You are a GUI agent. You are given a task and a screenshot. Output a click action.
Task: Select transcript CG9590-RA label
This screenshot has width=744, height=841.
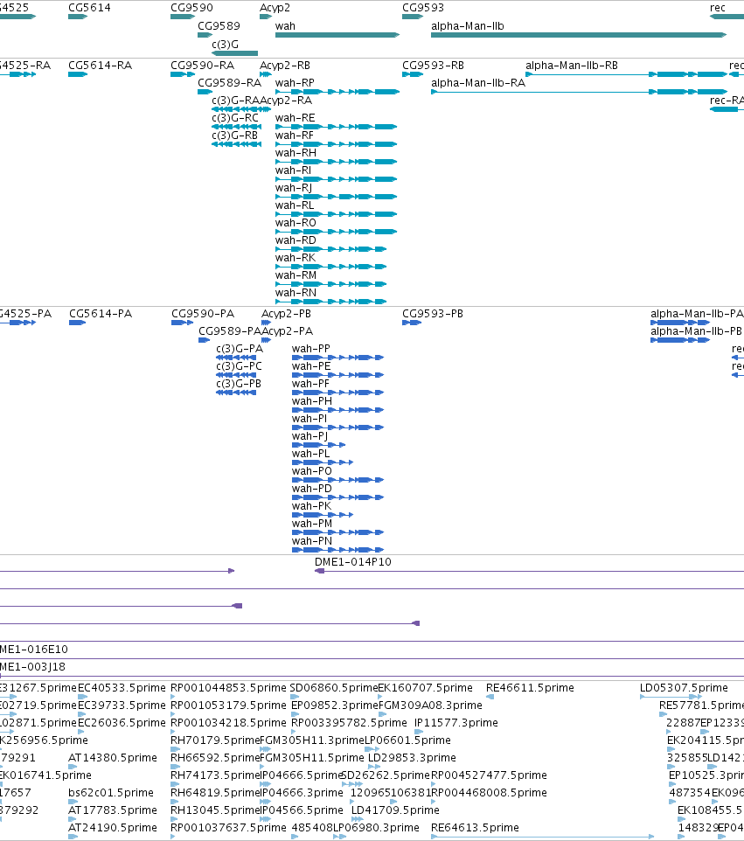pos(202,66)
